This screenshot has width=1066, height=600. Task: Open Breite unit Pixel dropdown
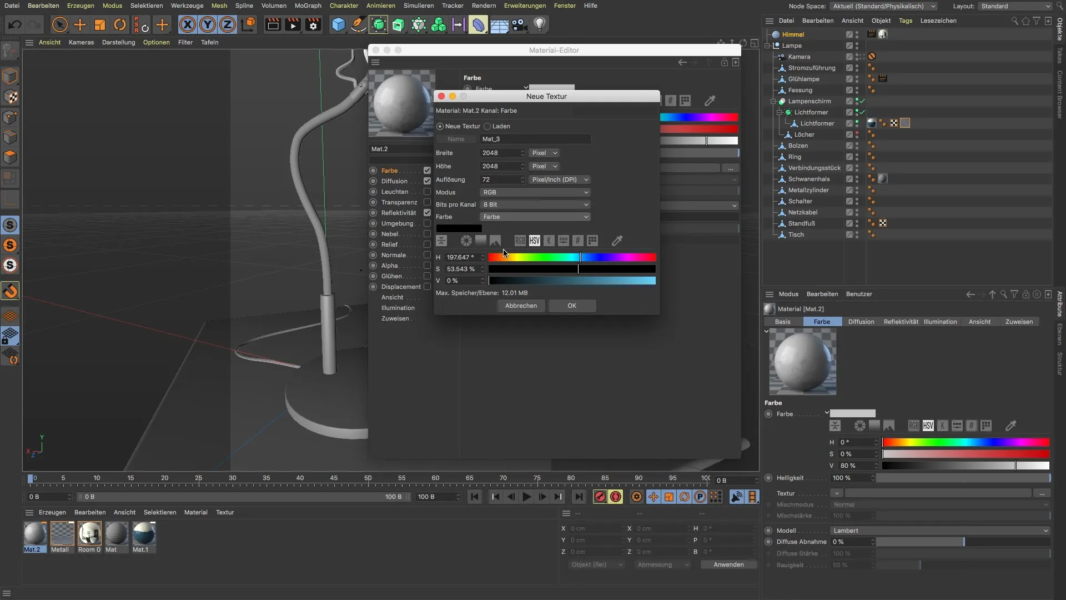coord(544,153)
